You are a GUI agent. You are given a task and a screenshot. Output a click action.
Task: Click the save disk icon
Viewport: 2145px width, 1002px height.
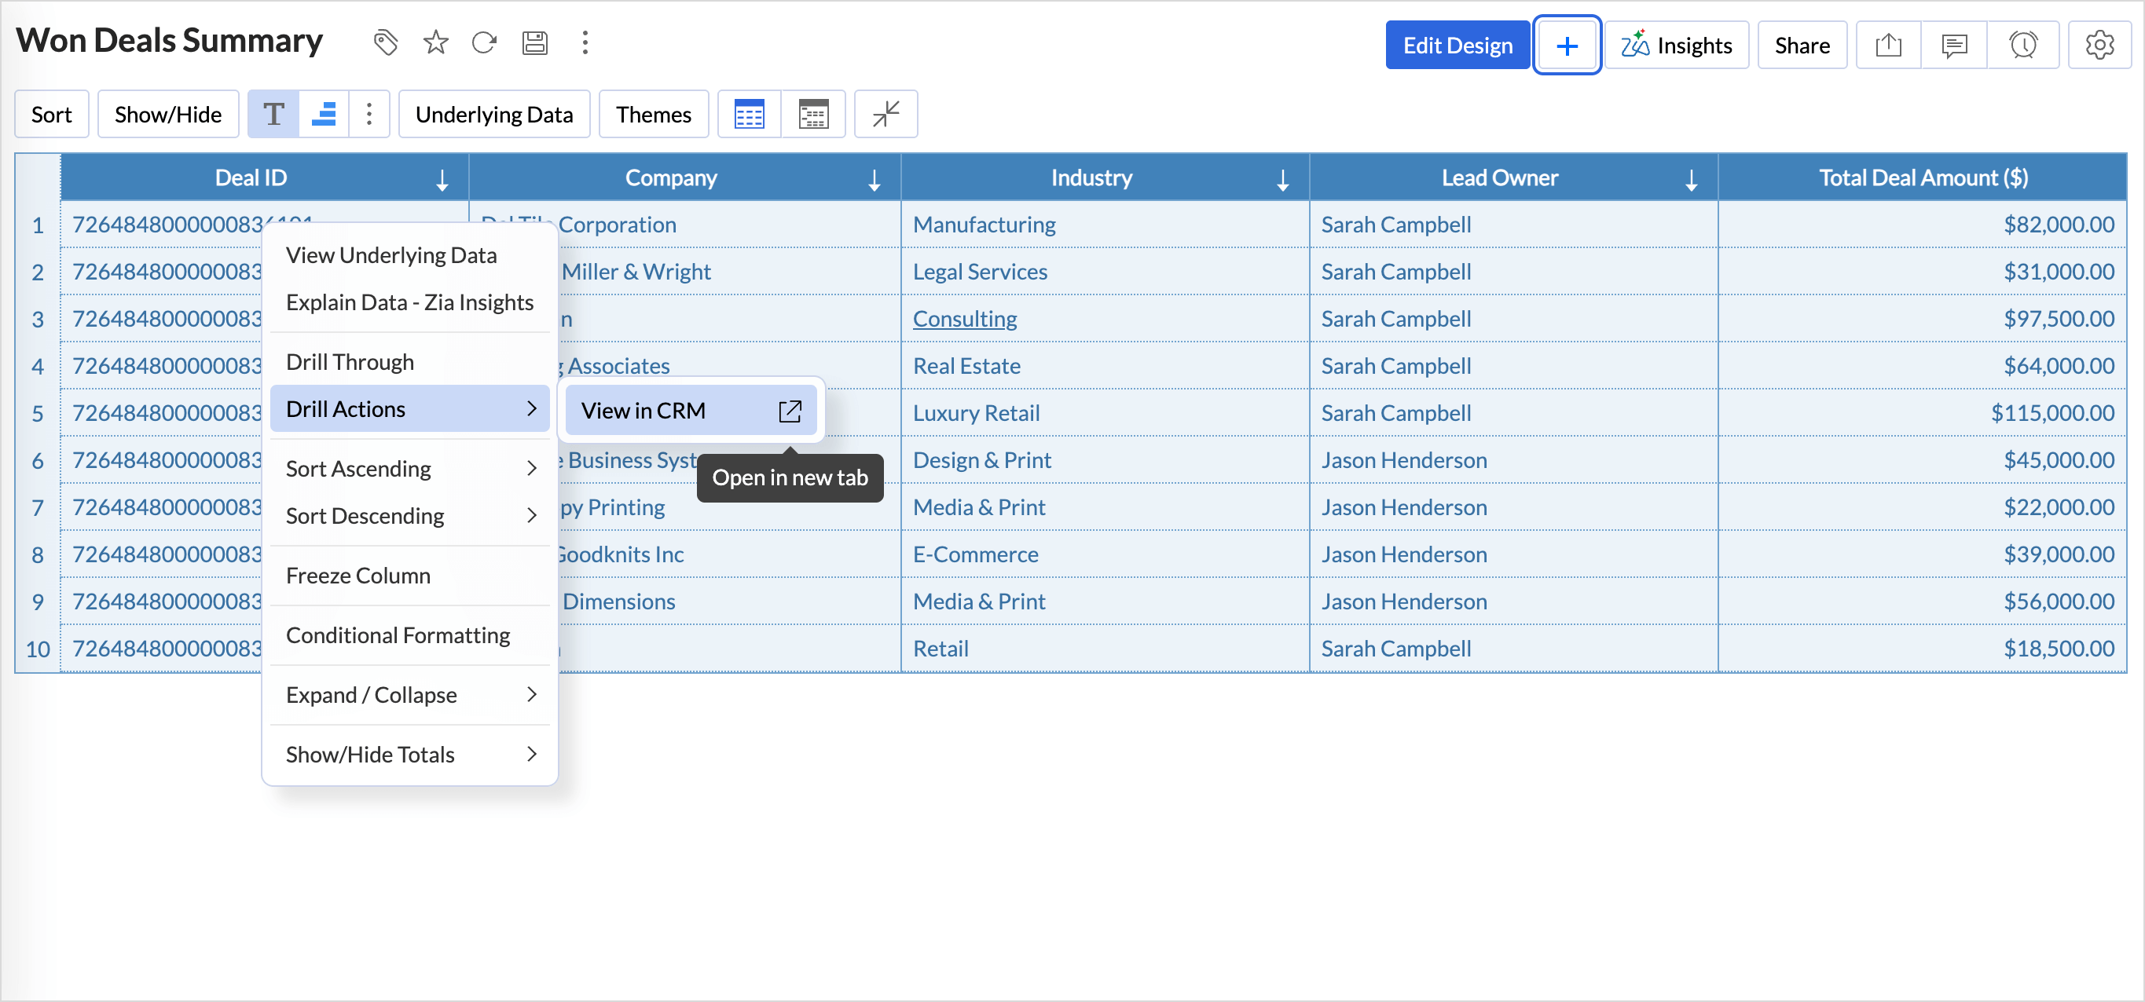pyautogui.click(x=534, y=42)
